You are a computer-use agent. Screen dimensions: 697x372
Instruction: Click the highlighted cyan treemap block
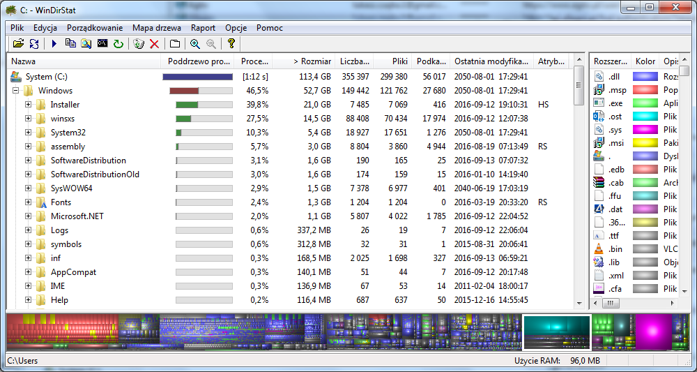pyautogui.click(x=556, y=332)
